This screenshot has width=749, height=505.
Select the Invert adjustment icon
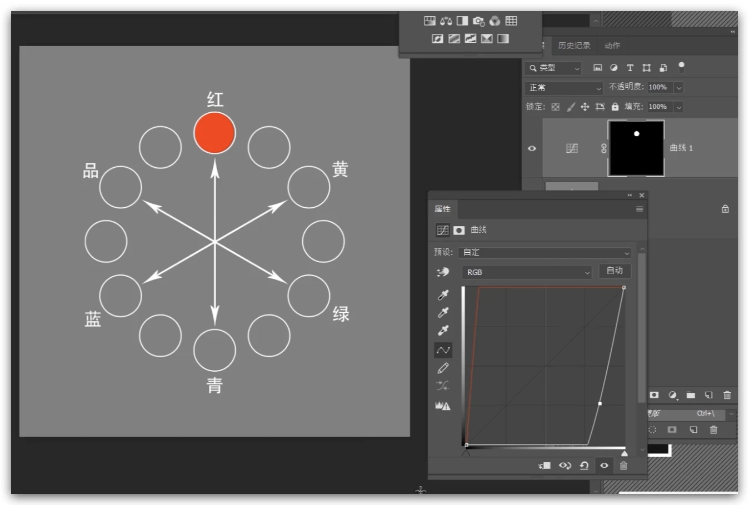click(x=437, y=38)
